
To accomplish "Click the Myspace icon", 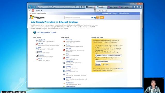I will pos(64,79).
